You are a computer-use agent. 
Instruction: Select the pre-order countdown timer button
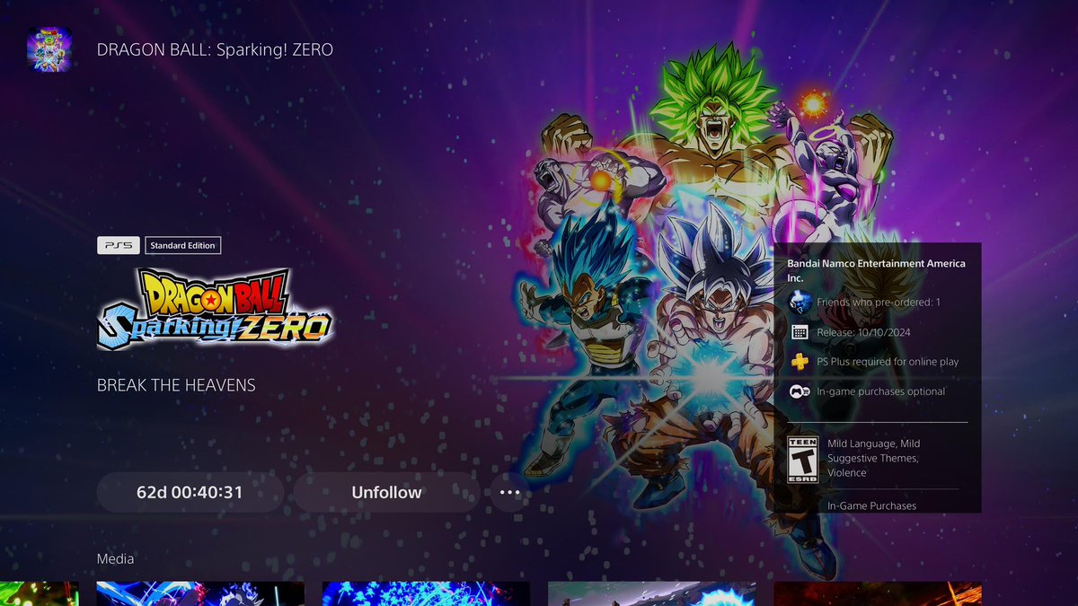190,492
